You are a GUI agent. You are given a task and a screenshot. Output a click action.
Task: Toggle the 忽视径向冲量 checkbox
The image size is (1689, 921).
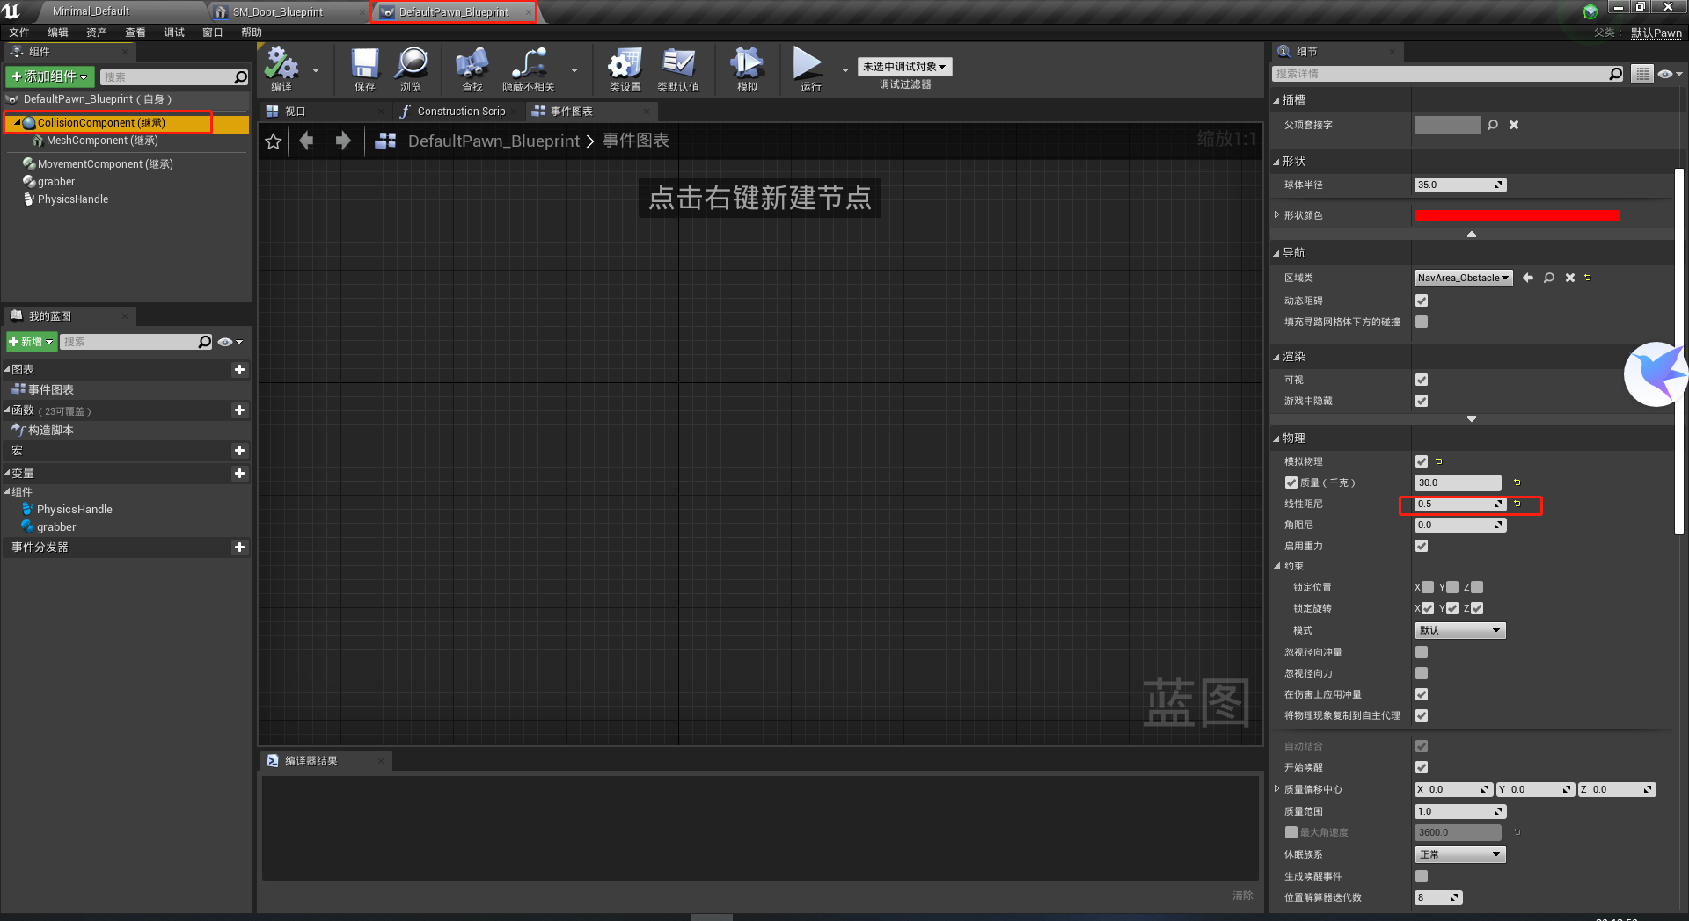[x=1422, y=652]
